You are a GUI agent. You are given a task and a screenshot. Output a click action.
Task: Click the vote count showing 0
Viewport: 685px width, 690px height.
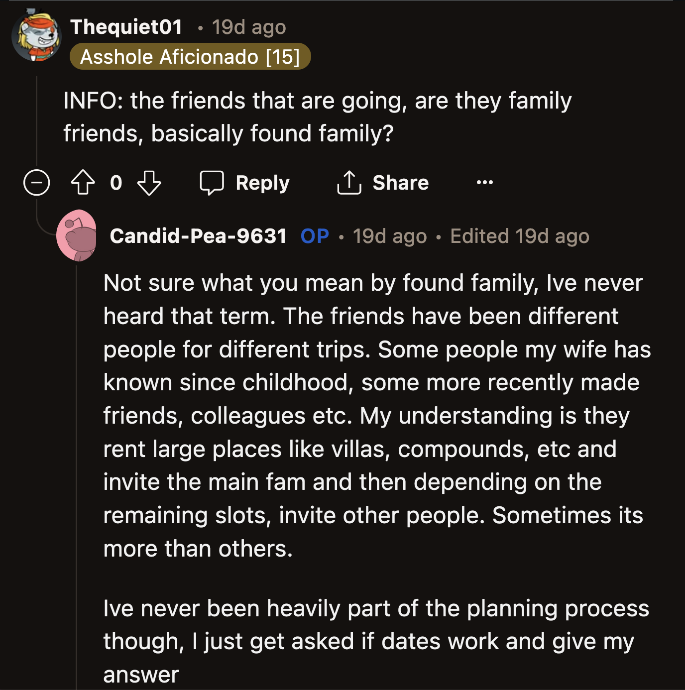115,183
